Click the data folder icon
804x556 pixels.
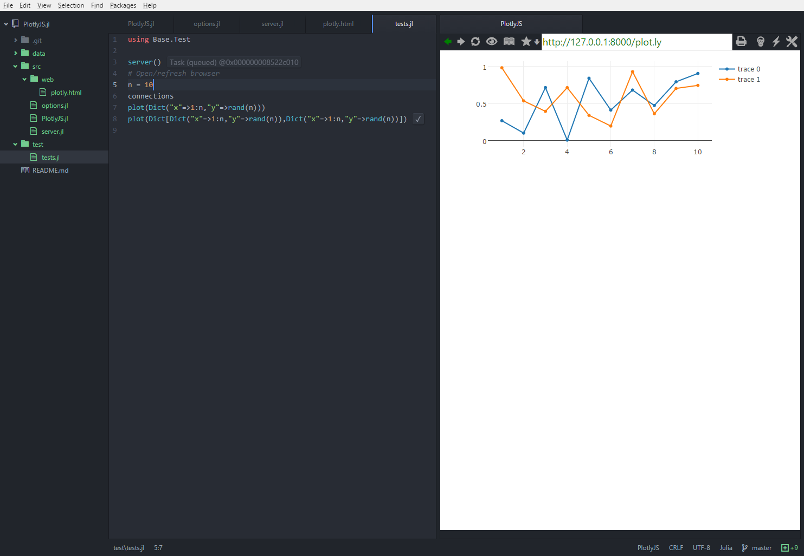[25, 53]
